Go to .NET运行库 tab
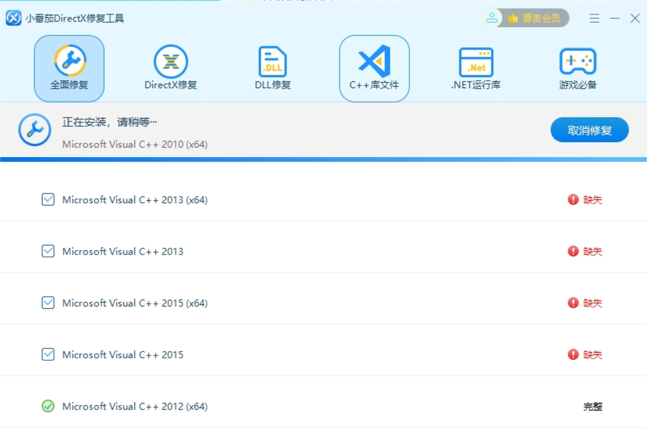647x439 pixels. (476, 69)
